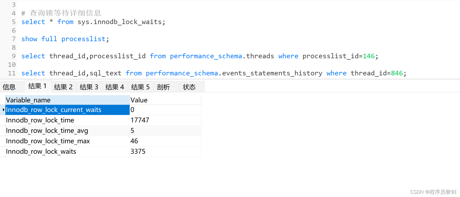This screenshot has width=460, height=197.
Task: Select the Innodb_row_lock_time cell
Action: [x=68, y=120]
